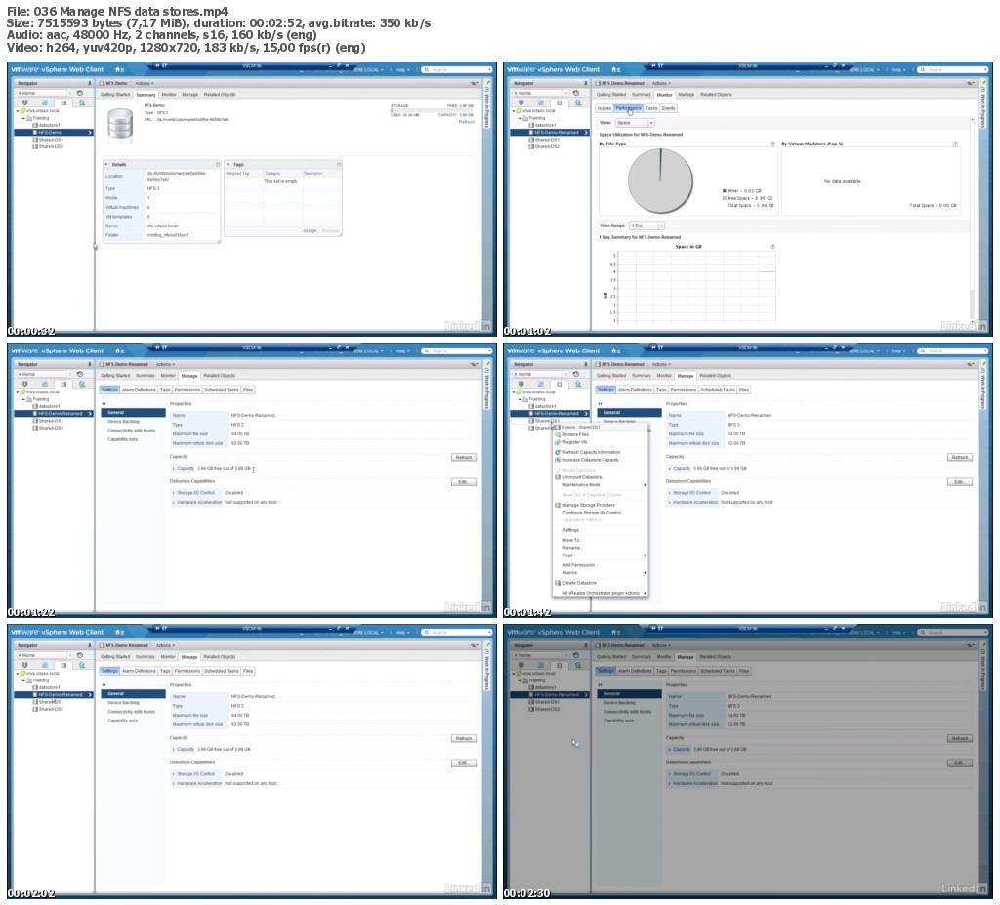Open the Files sub-tab in the 00:01:22 frame

pos(248,390)
